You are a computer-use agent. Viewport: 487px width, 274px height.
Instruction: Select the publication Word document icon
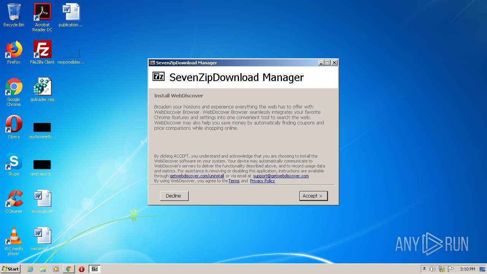click(71, 15)
